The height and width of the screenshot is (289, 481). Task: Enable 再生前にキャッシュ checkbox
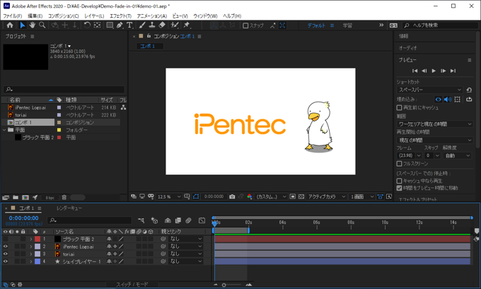399,107
